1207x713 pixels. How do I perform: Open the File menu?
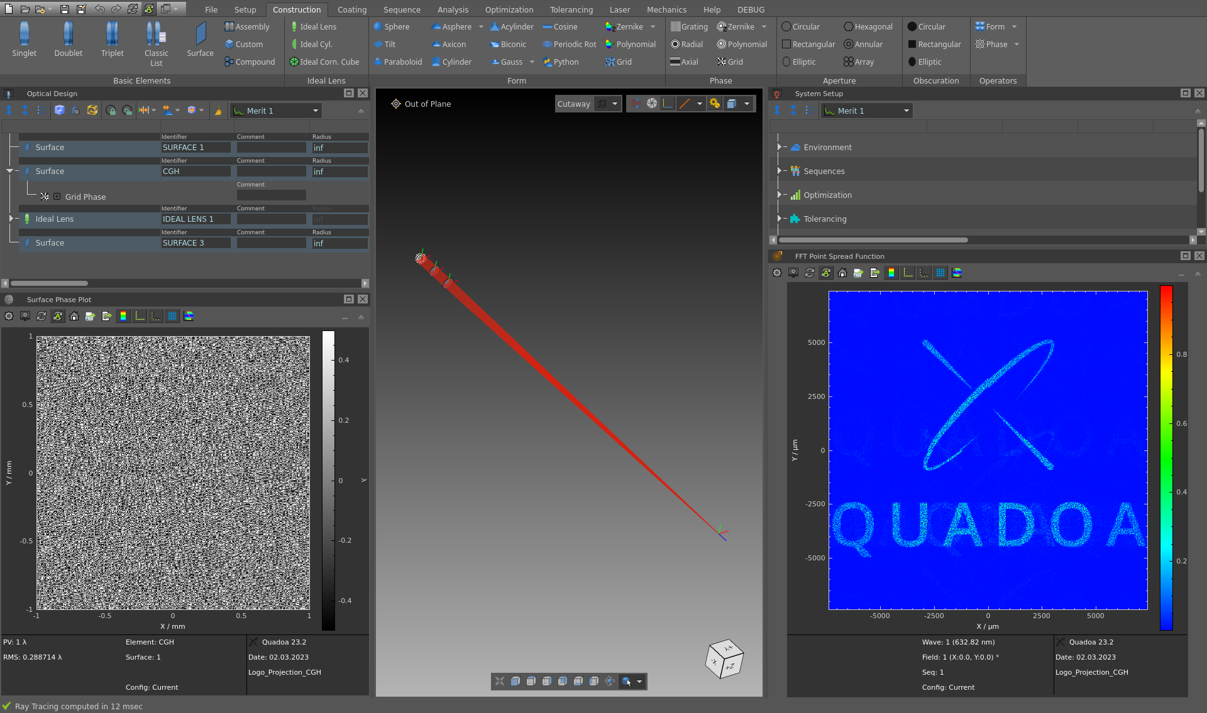(211, 9)
